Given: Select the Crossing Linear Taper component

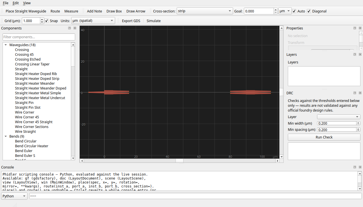Looking at the screenshot, I should (x=32, y=64).
